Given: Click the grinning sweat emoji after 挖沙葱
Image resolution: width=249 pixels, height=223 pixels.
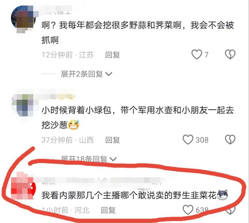Looking at the screenshot, I should (x=74, y=125).
